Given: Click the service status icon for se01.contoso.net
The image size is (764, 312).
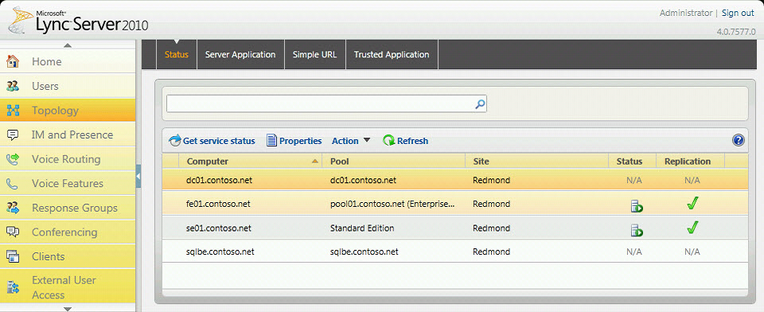Looking at the screenshot, I should pyautogui.click(x=637, y=230).
